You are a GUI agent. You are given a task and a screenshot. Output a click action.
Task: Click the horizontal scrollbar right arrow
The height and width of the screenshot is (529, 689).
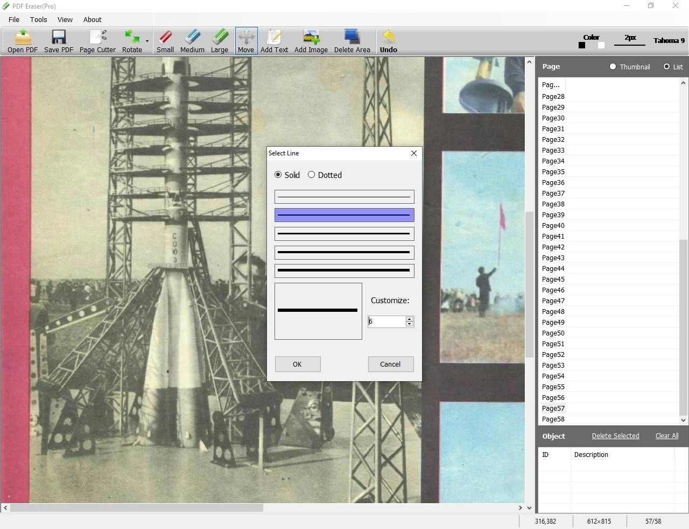(521, 507)
